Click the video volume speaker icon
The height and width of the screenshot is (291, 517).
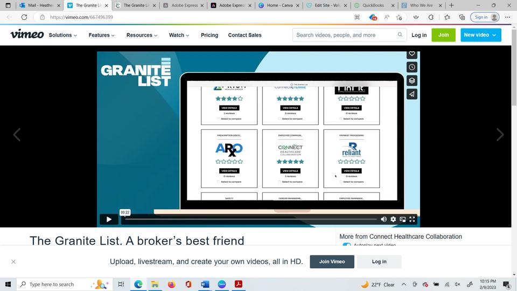pos(383,219)
